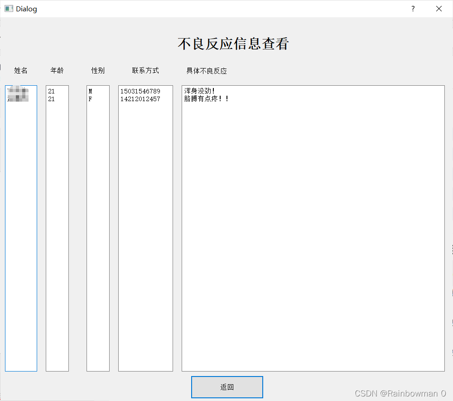Select the second row age value 21

[51, 99]
